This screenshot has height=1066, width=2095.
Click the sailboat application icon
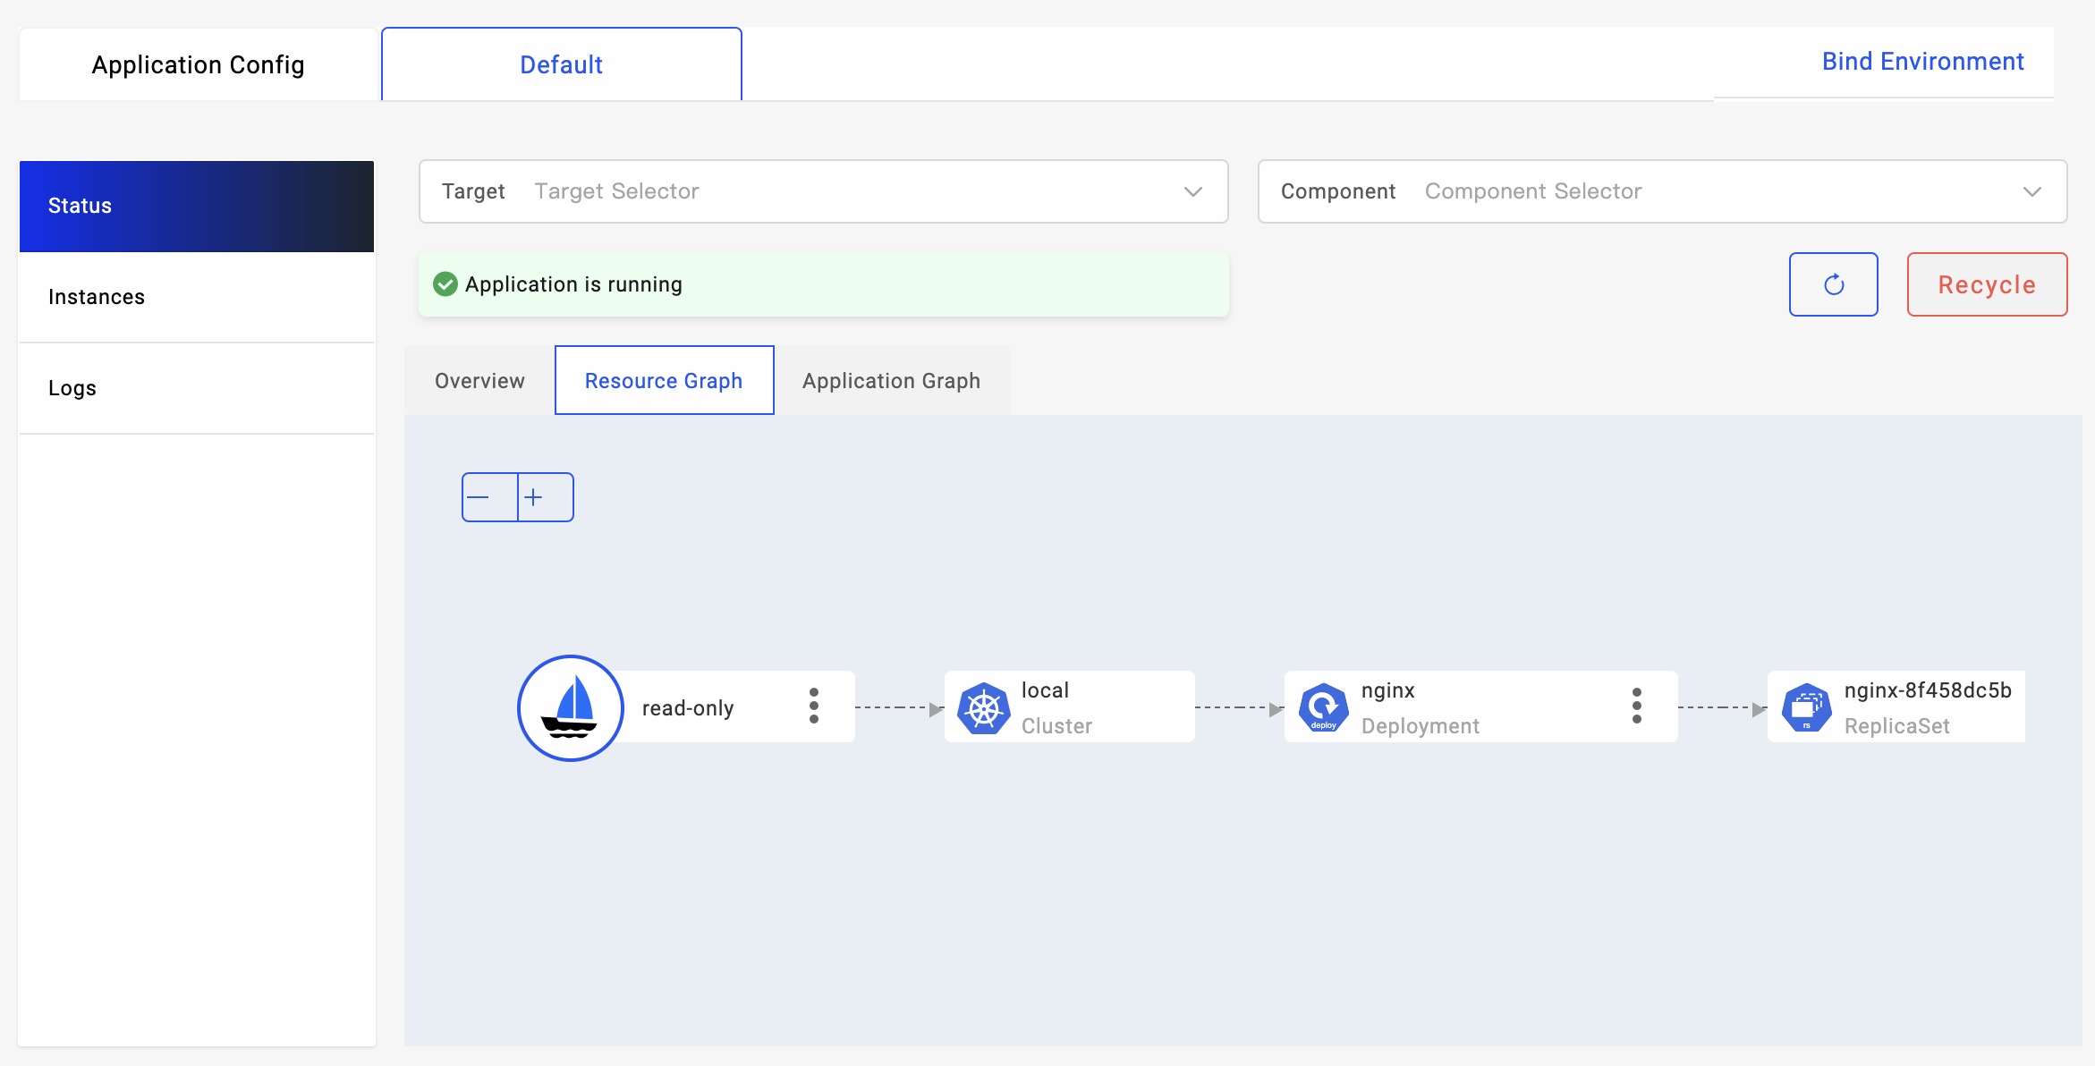coord(570,705)
